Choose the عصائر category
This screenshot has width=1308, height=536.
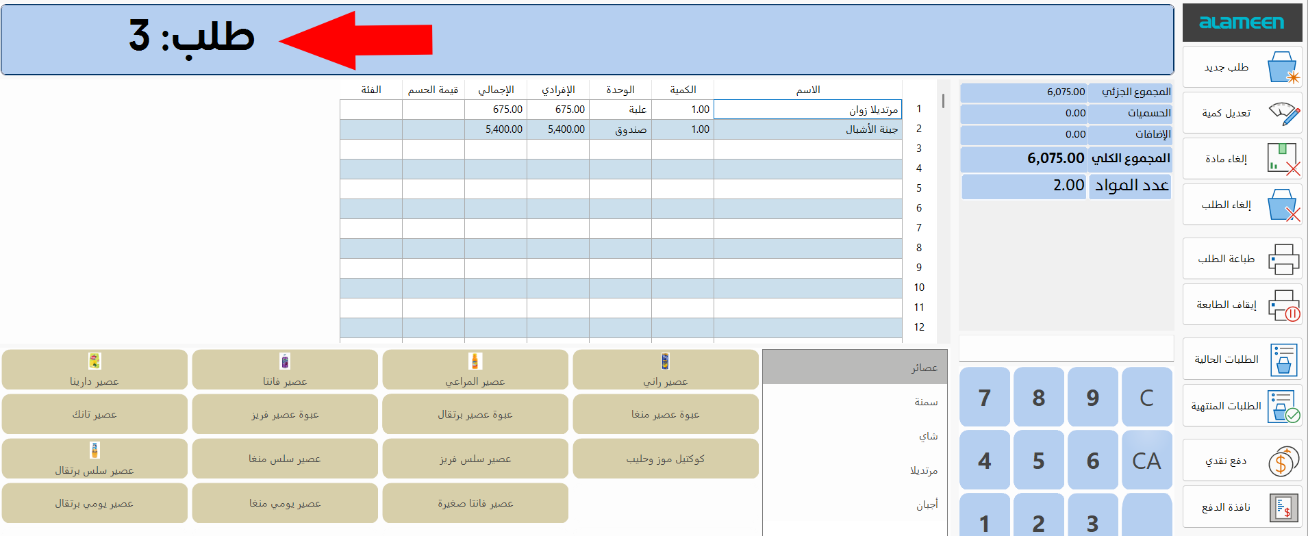[x=855, y=367]
